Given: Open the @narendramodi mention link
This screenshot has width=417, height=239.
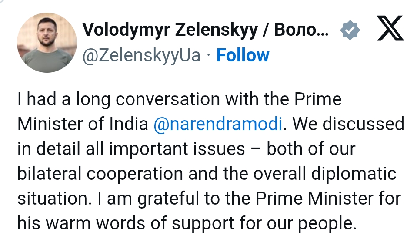Looking at the screenshot, I should tap(217, 124).
